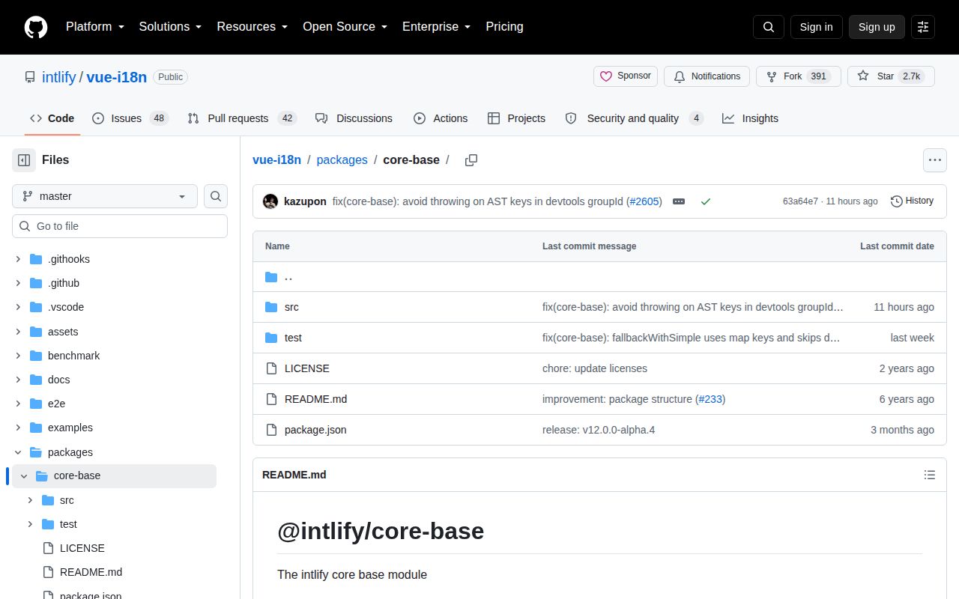Viewport: 959px width, 599px height.
Task: Open the Enterprise menu
Action: 436,27
